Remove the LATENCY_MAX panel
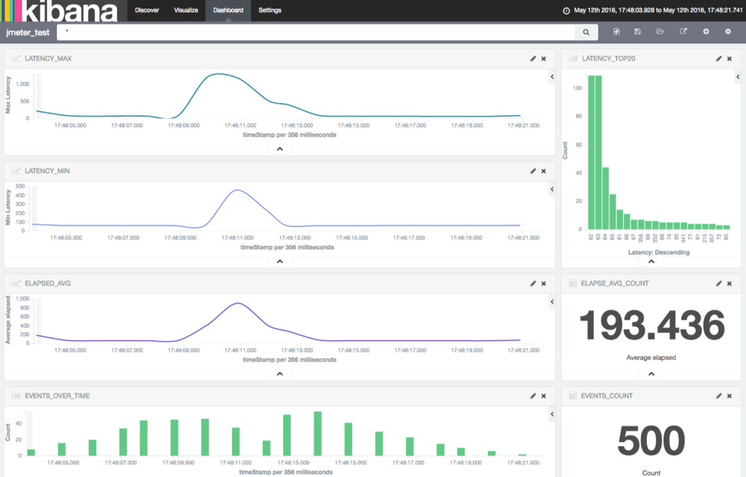The image size is (746, 477). [x=543, y=58]
